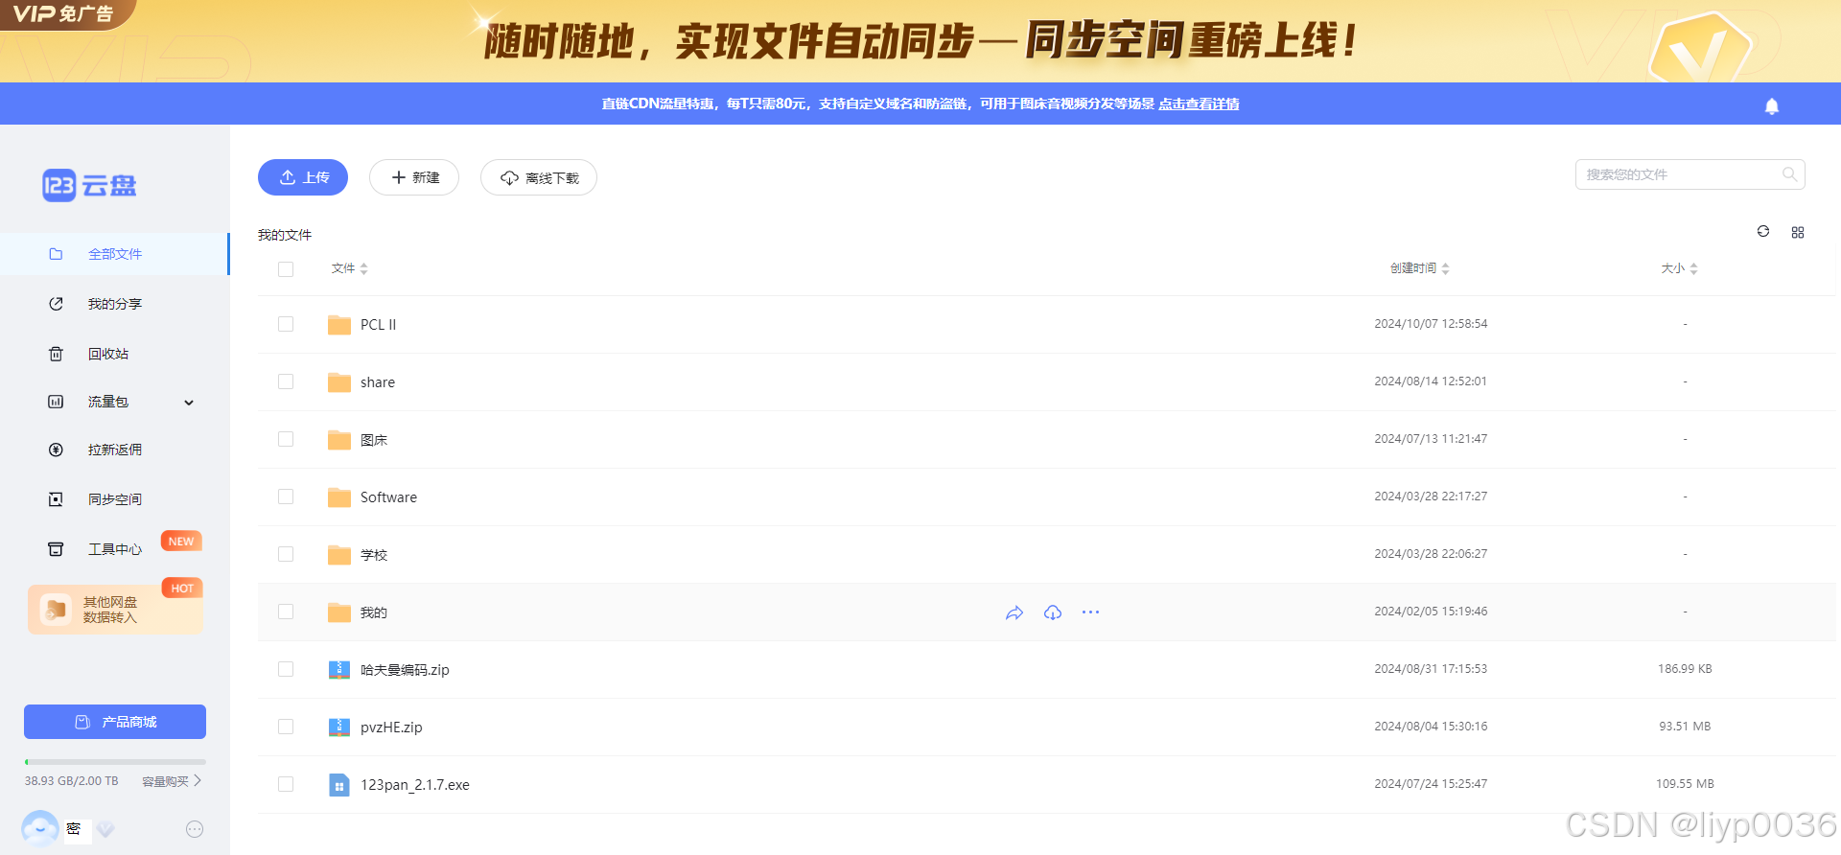1841x855 pixels.
Task: Sort by 大小 column
Action: 1679,268
